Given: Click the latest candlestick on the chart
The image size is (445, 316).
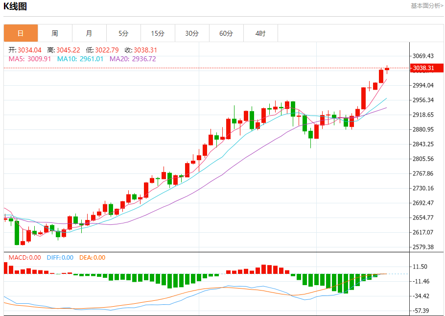Looking at the screenshot, I should pyautogui.click(x=387, y=69).
